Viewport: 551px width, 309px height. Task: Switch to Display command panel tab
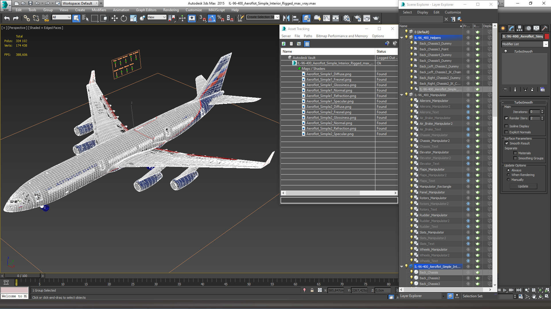click(536, 28)
